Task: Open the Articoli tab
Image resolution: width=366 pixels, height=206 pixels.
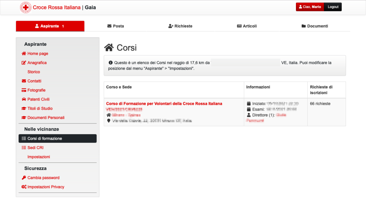Action: (x=247, y=26)
